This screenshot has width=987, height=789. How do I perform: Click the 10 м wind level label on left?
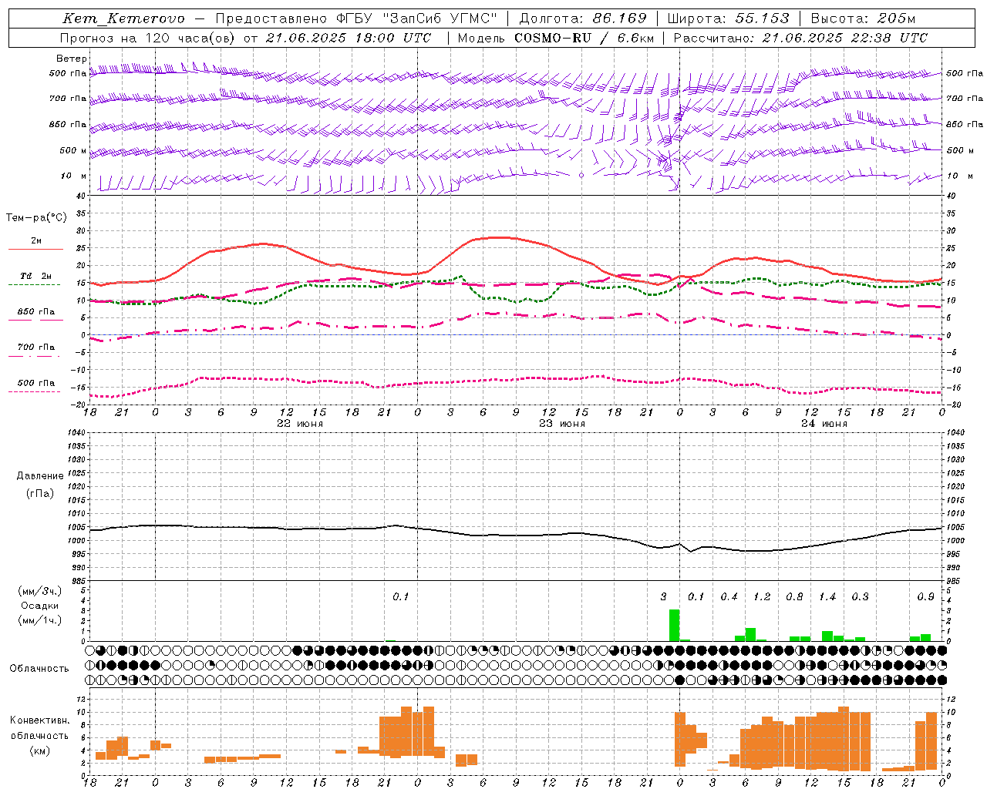pos(74,176)
